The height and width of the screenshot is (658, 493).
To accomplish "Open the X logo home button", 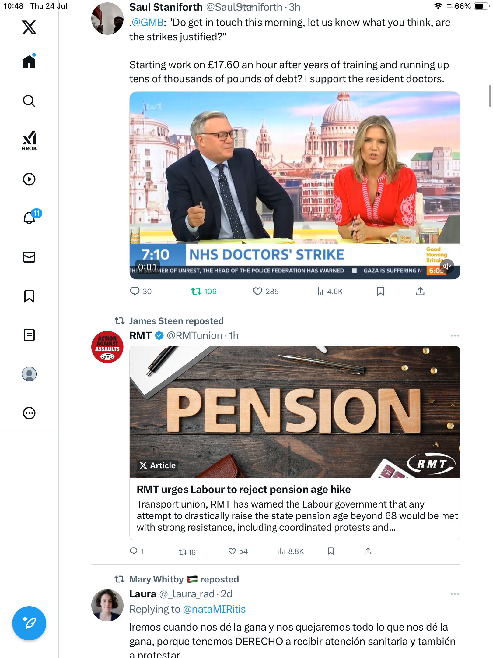I will 29,27.
